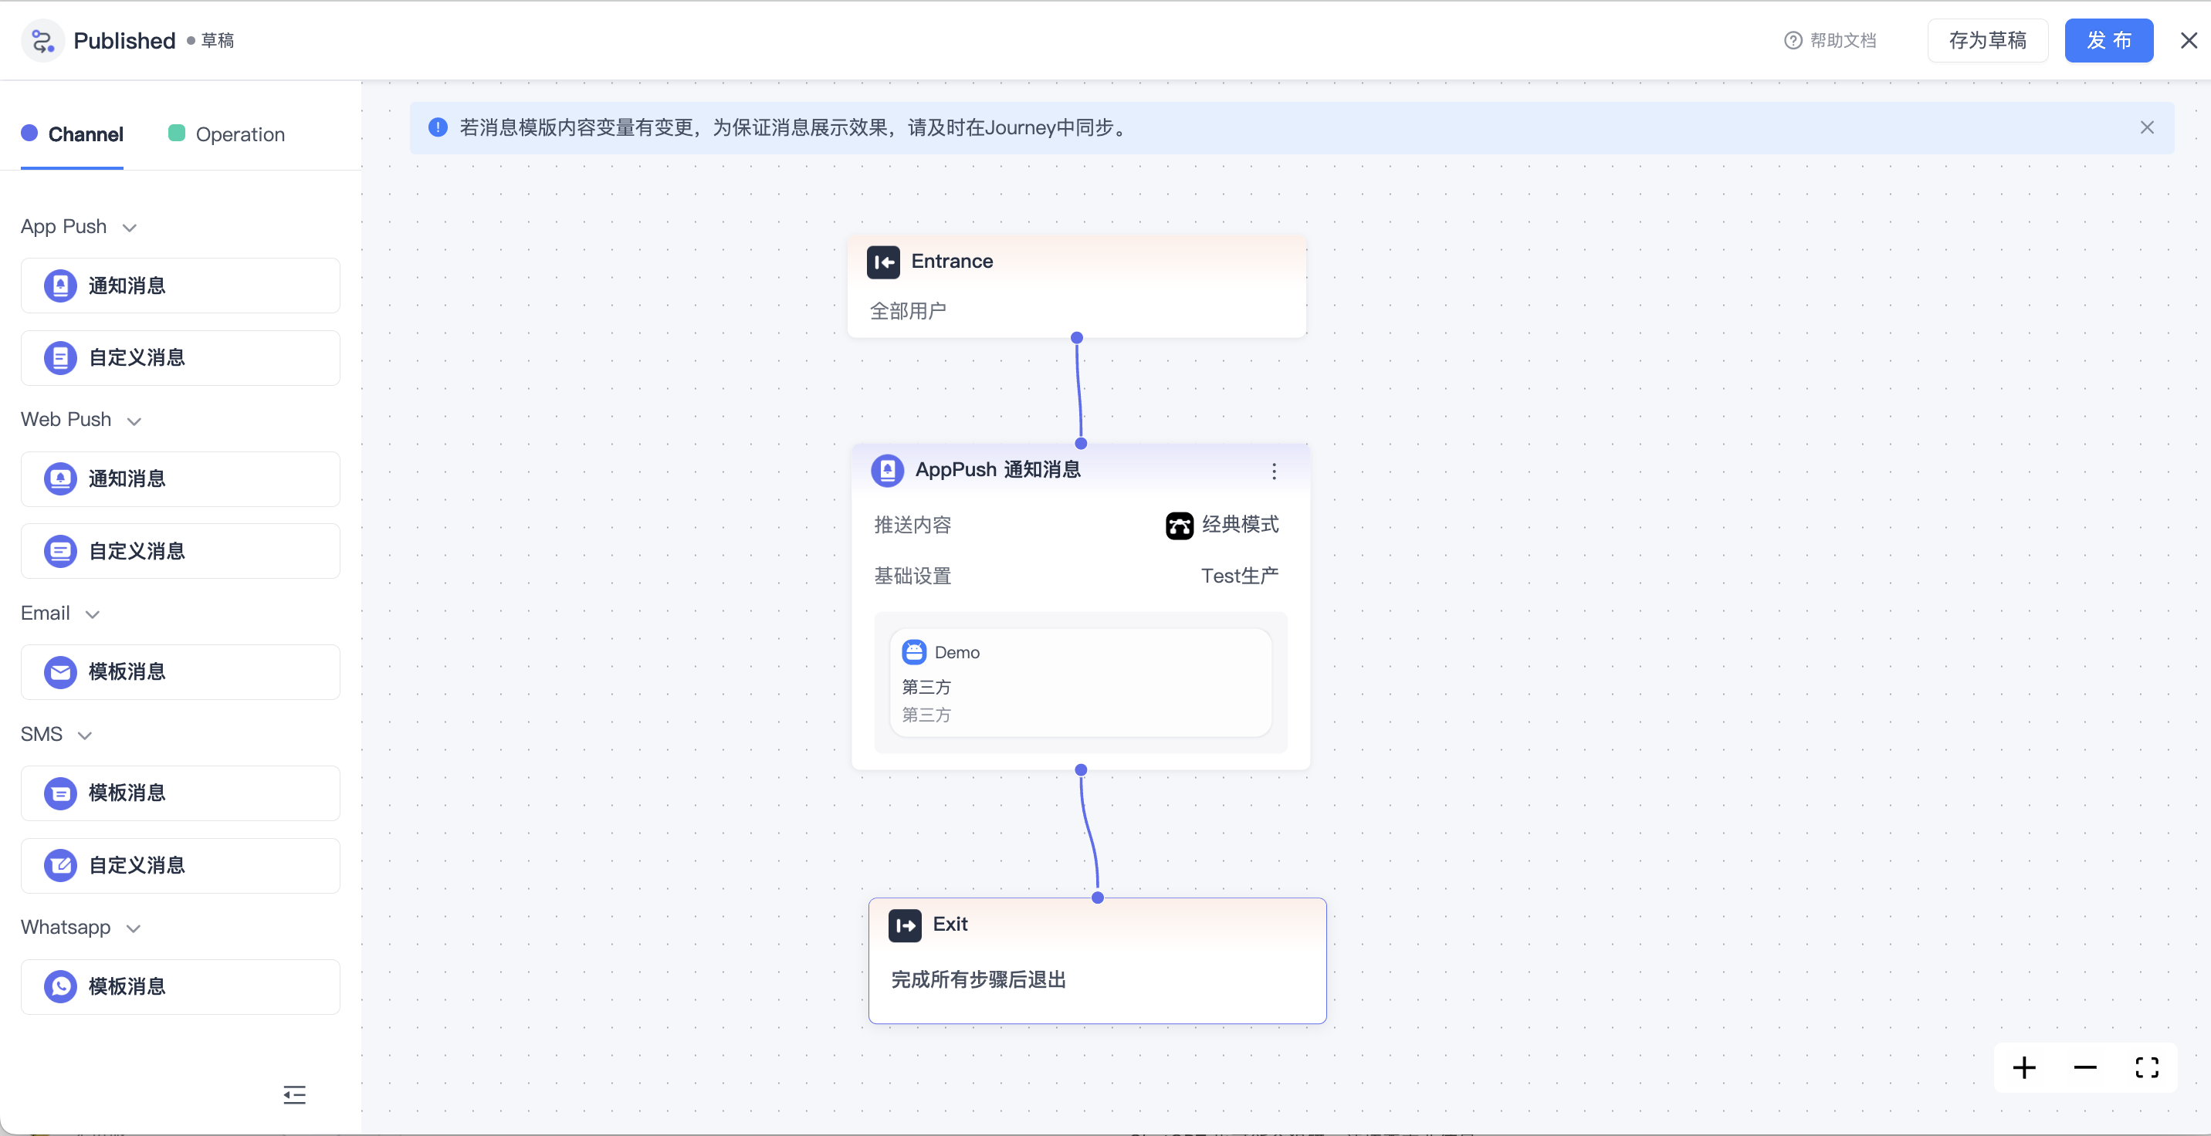The height and width of the screenshot is (1136, 2211).
Task: Click the zoom out minus icon
Action: click(x=2085, y=1067)
